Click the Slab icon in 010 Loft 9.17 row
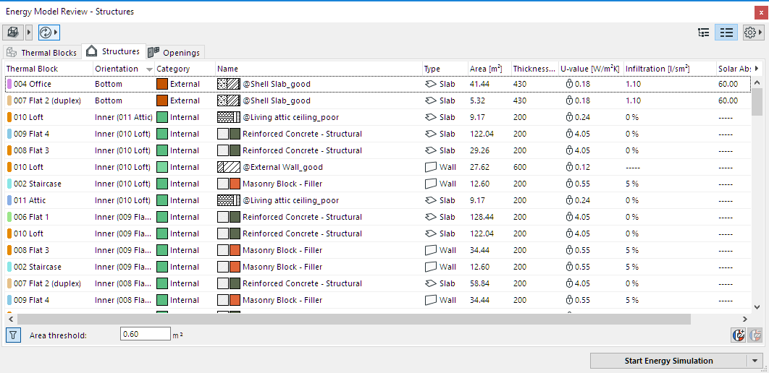769x373 pixels. (x=431, y=118)
